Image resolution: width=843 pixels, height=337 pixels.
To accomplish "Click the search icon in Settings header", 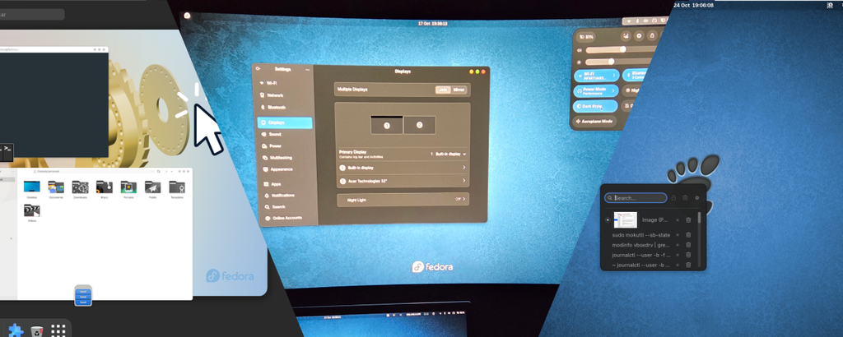I will click(258, 69).
